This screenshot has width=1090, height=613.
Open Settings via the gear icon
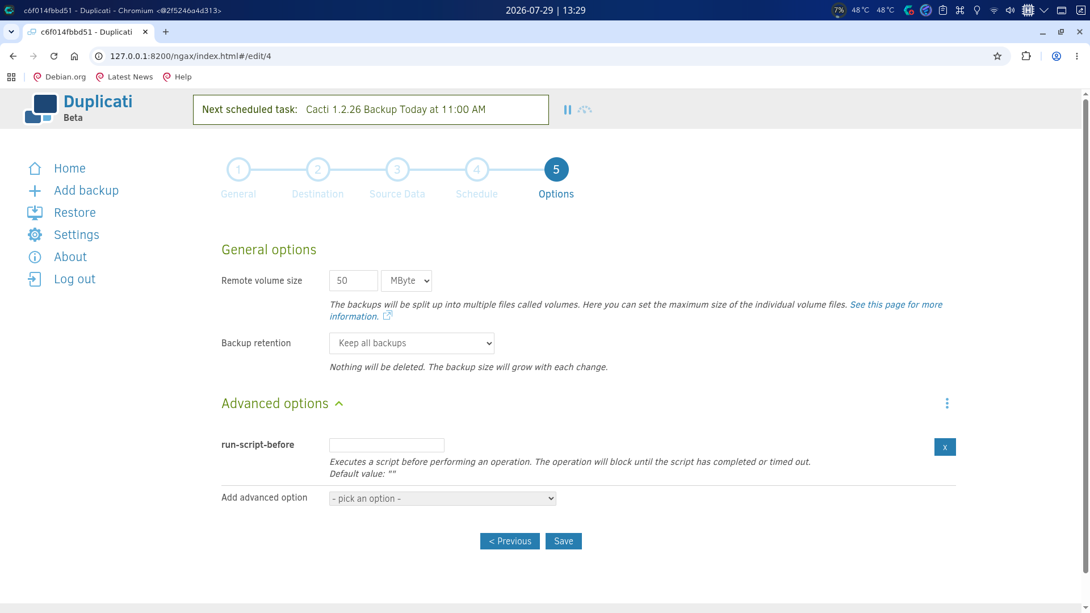coord(35,235)
